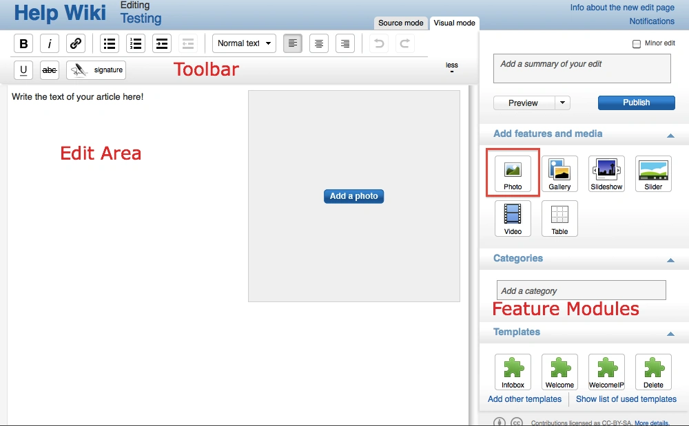The height and width of the screenshot is (426, 689).
Task: Add a signature to the article
Action: [x=96, y=70]
